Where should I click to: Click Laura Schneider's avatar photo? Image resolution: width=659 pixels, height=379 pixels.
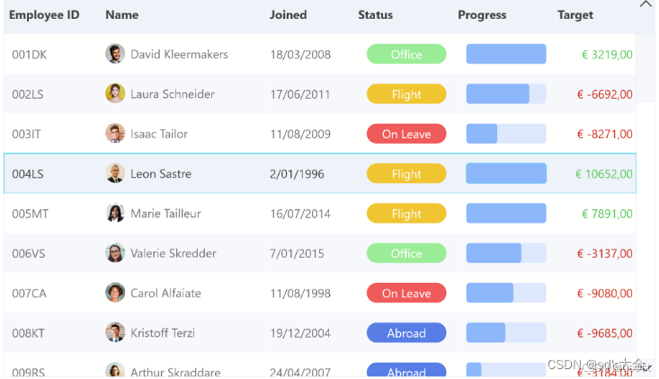coord(115,93)
